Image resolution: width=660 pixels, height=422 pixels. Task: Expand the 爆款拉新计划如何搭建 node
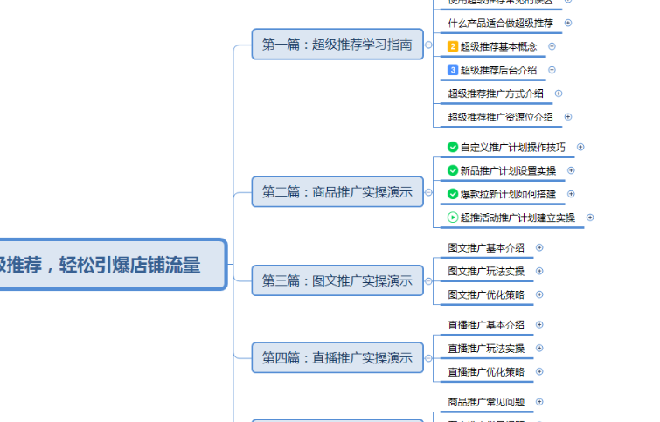click(x=571, y=194)
